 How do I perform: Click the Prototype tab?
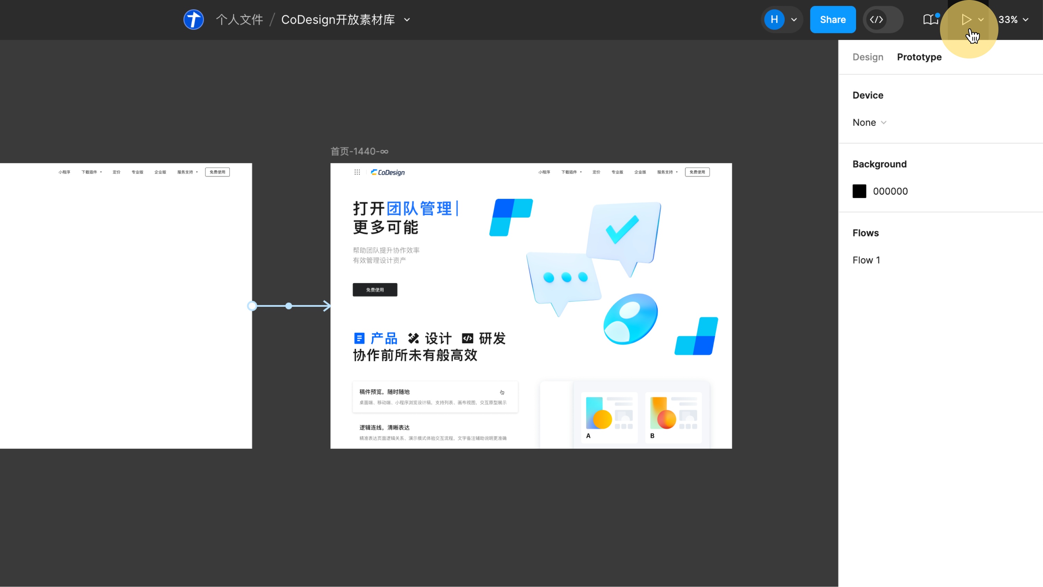tap(919, 57)
